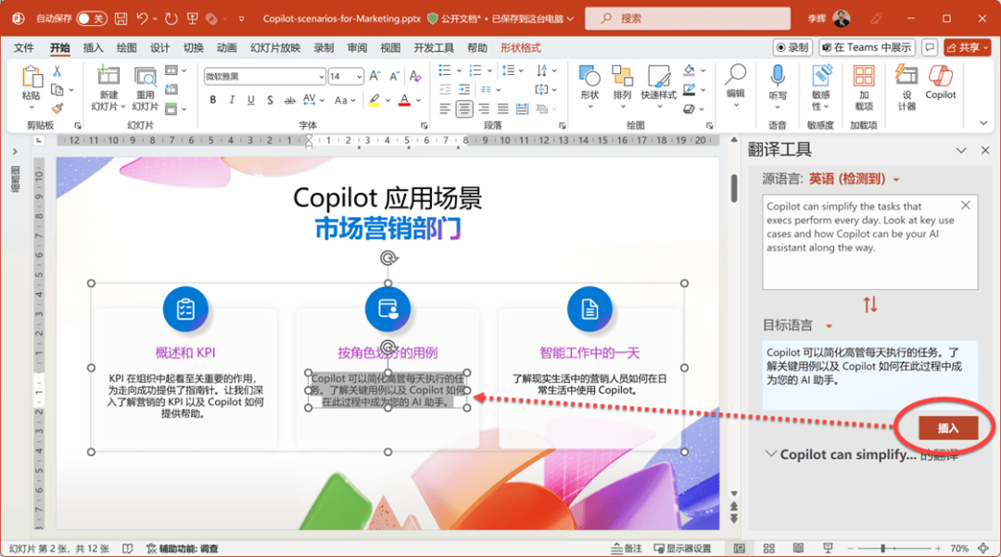Screen dimensions: 1001x557
Task: Collapse the ribbon with the chevron
Action: pyautogui.click(x=983, y=123)
